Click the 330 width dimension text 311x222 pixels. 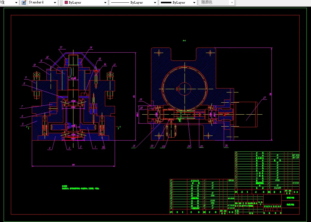point(73,165)
